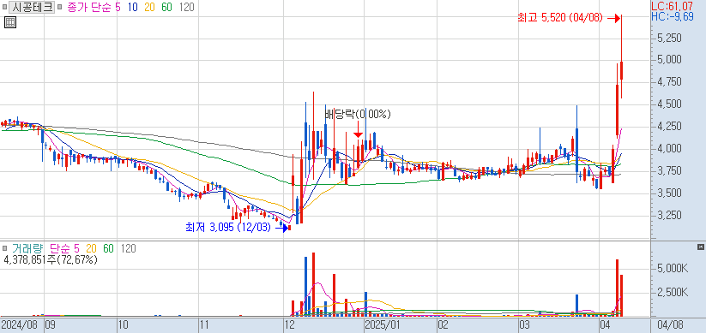706x333 pixels.
Task: Select the volume 120-day moving average
Action: 129,248
